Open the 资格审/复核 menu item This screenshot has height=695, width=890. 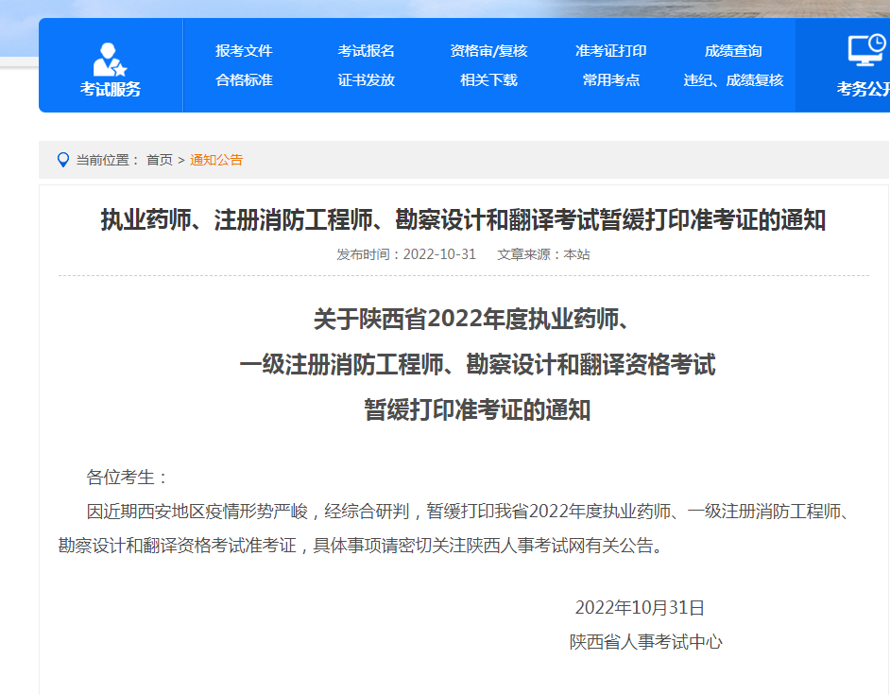coord(488,50)
